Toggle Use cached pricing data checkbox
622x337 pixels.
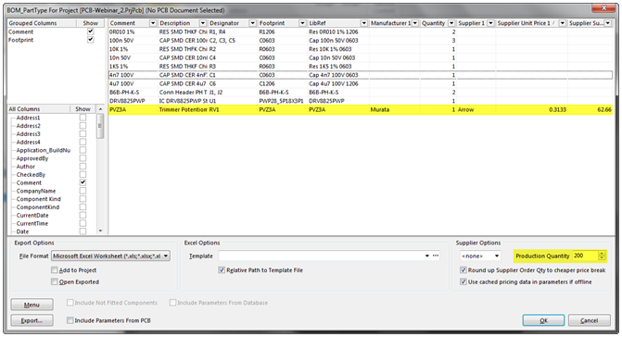tap(463, 282)
